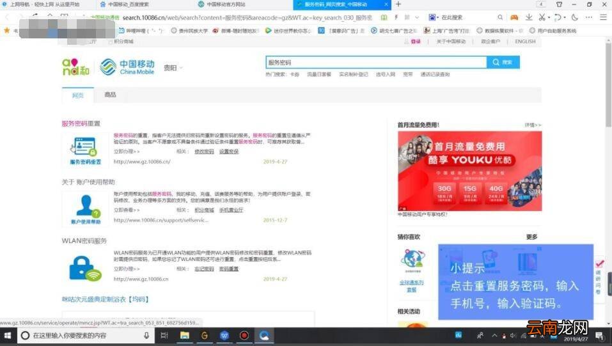Click the reader mode book icon in address bar
This screenshot has width=612, height=346.
[384, 17]
